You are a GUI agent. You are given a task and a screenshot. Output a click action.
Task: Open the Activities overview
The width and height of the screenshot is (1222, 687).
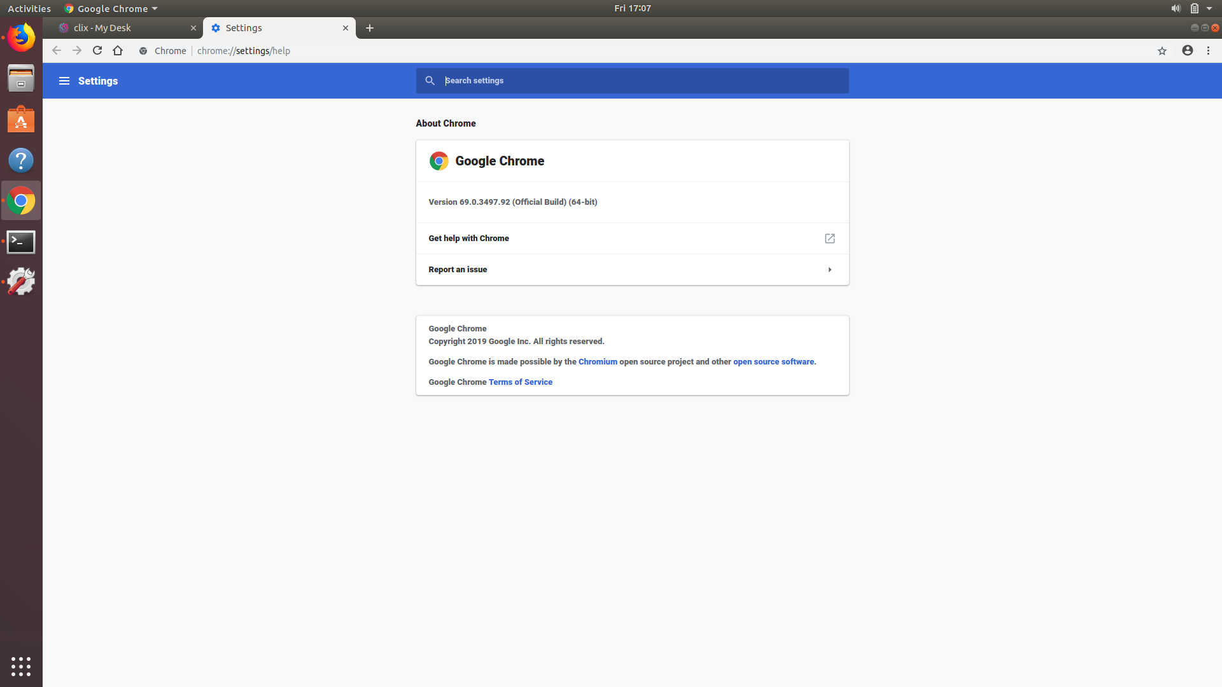[x=29, y=8]
